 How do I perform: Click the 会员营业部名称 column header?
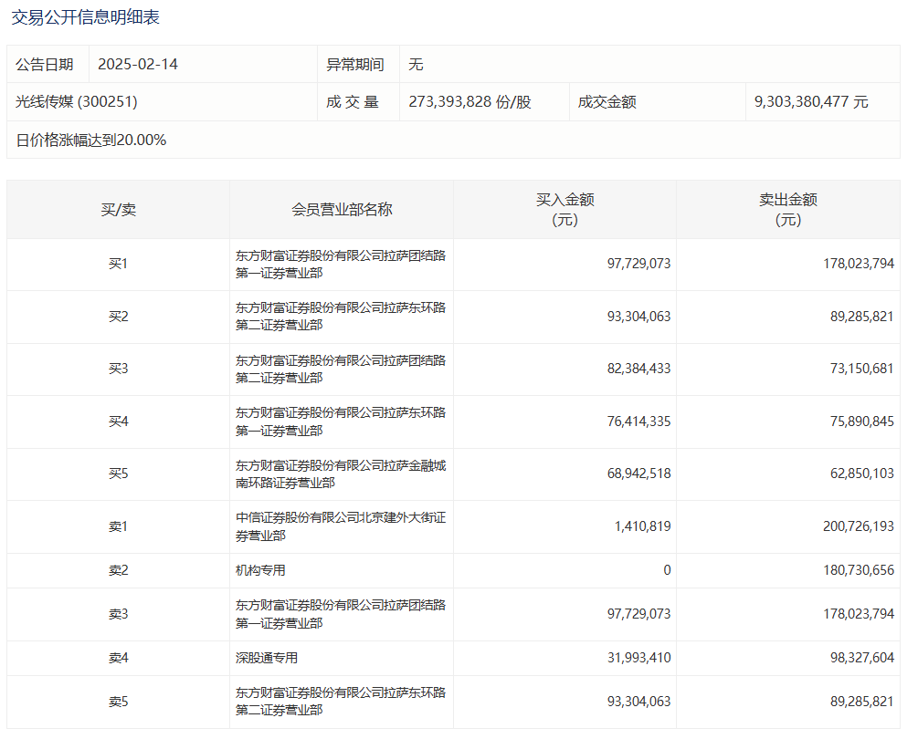(x=342, y=210)
